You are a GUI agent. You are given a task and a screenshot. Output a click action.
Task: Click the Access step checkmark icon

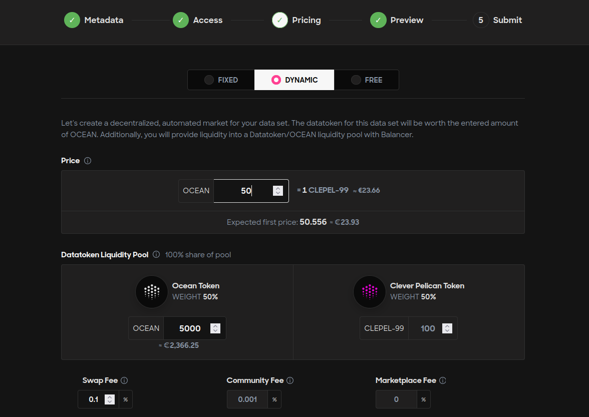(181, 20)
